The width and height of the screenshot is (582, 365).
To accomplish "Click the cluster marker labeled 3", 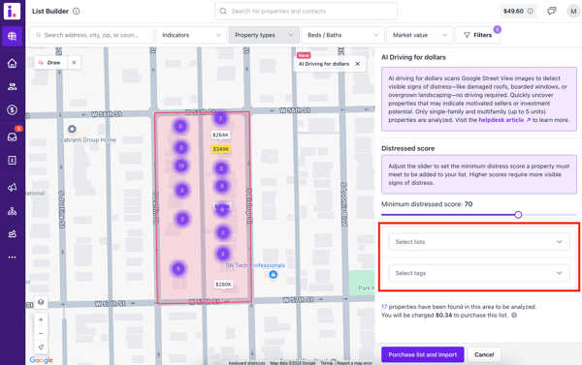I will click(221, 186).
